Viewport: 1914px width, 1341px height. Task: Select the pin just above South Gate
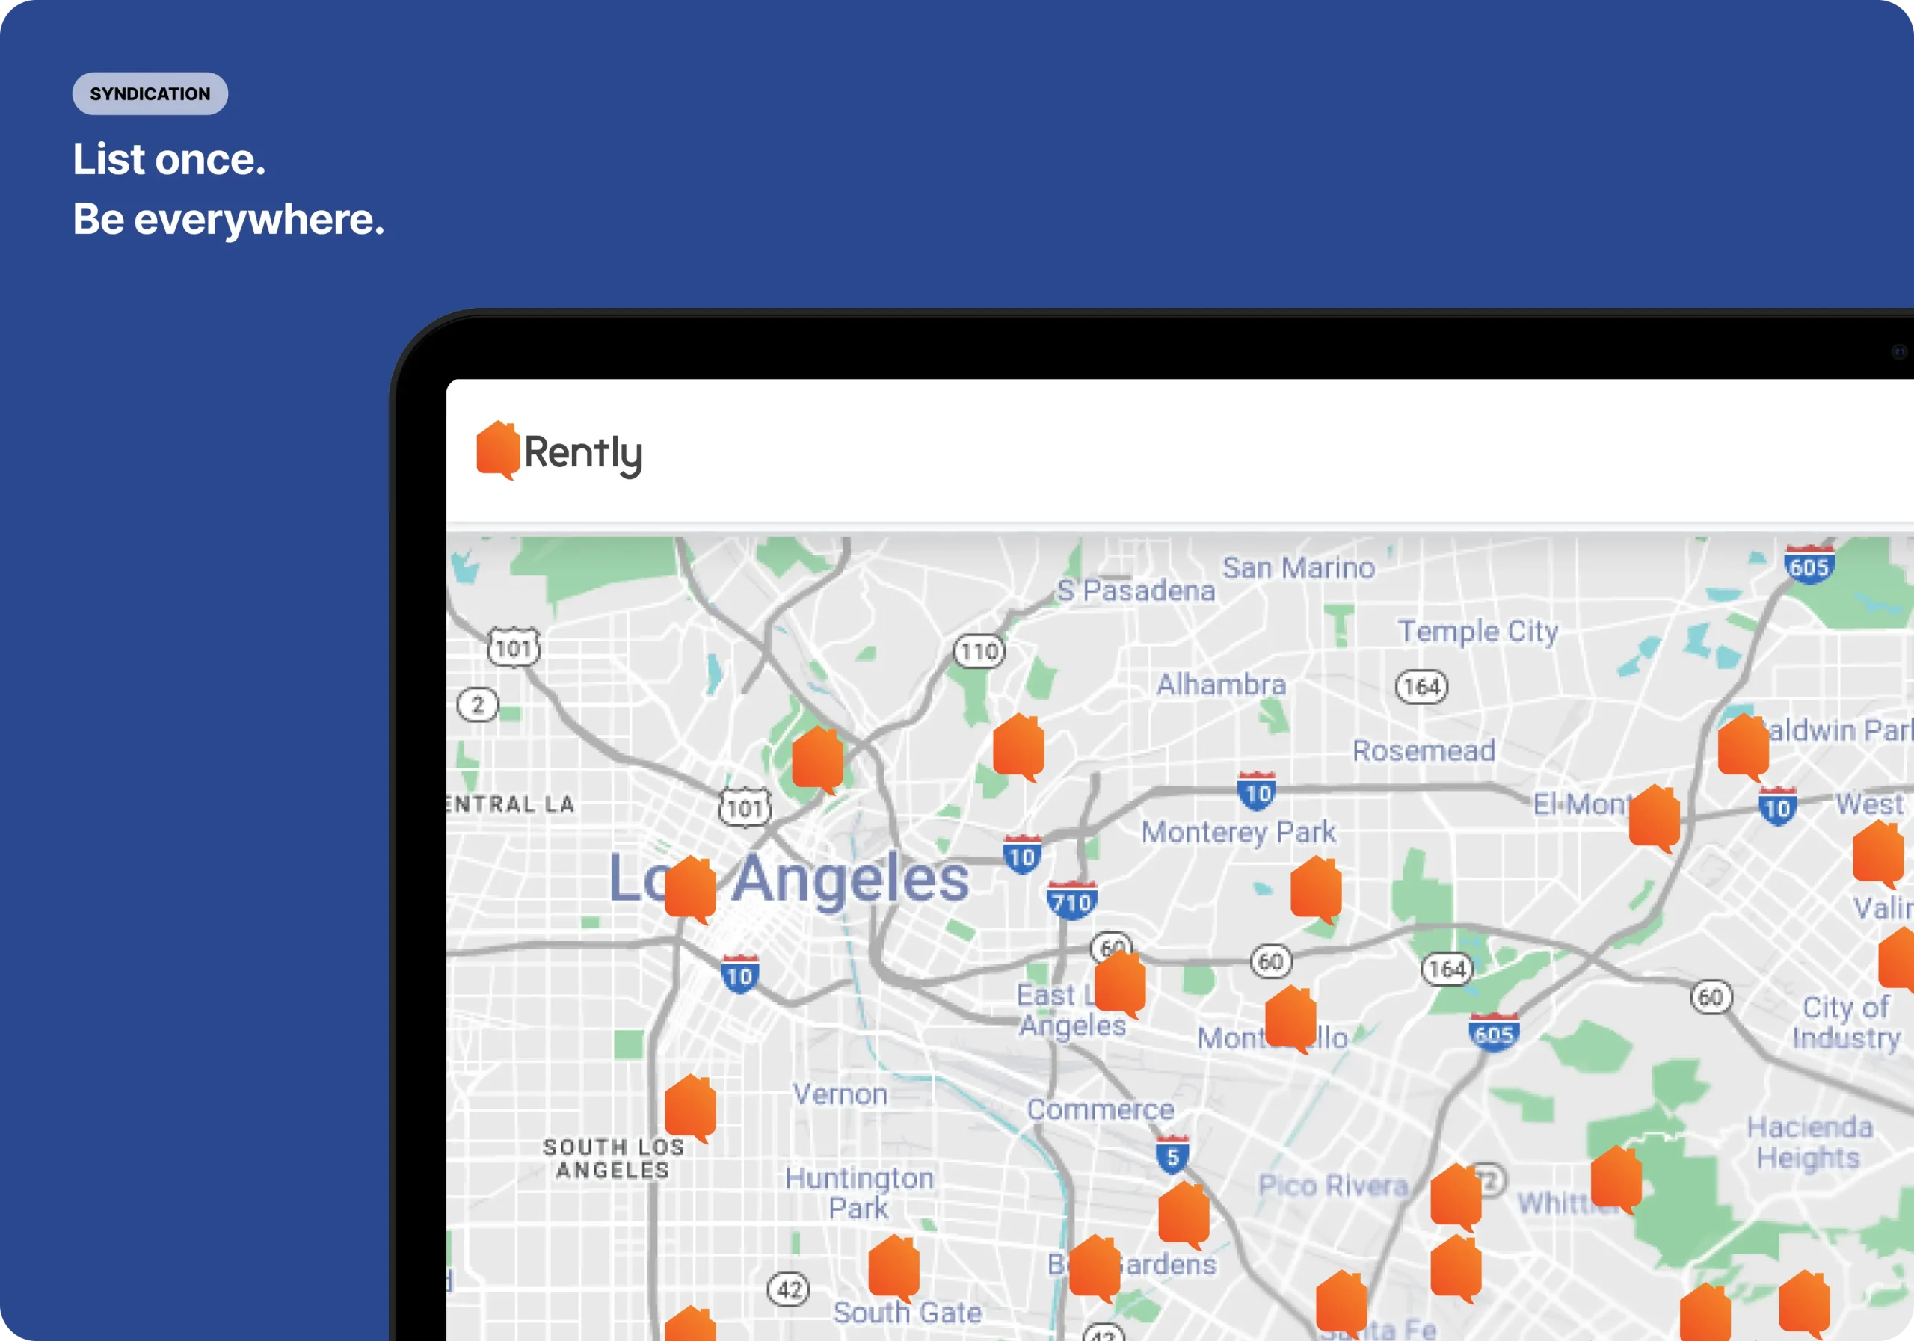893,1268
